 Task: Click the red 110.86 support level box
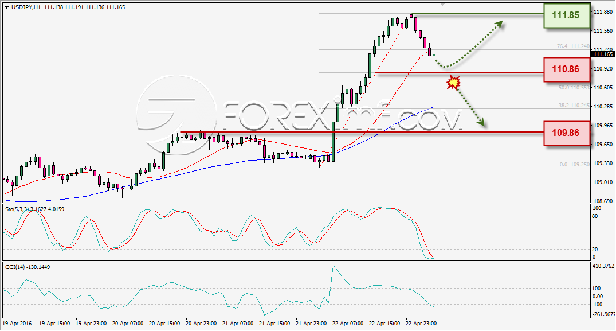pyautogui.click(x=567, y=69)
